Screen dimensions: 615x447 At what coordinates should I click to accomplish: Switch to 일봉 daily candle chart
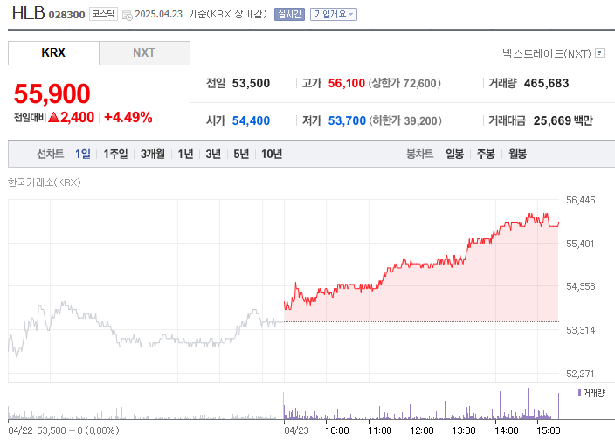click(454, 154)
